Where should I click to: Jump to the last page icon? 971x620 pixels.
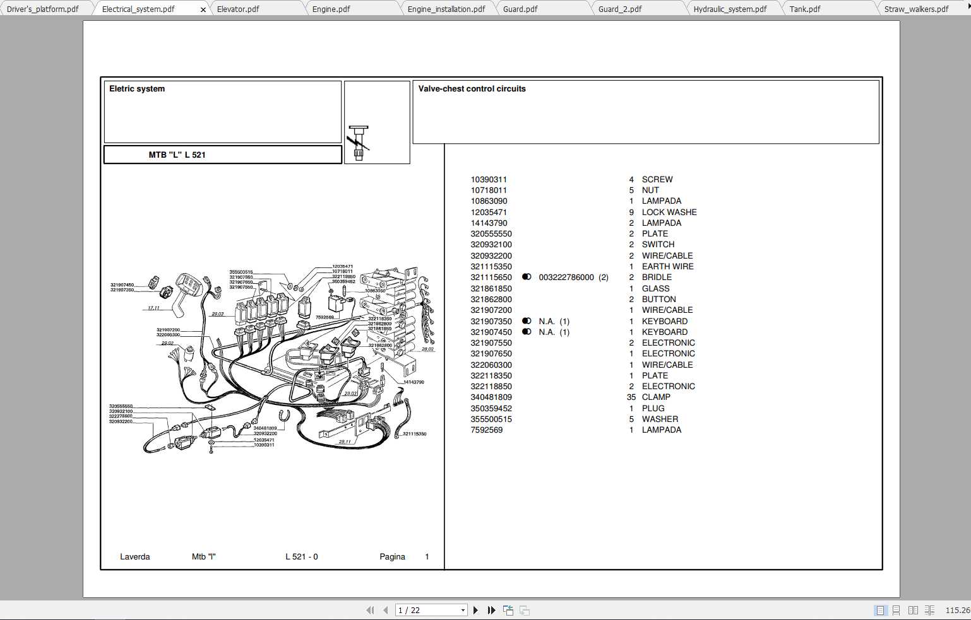pos(491,610)
